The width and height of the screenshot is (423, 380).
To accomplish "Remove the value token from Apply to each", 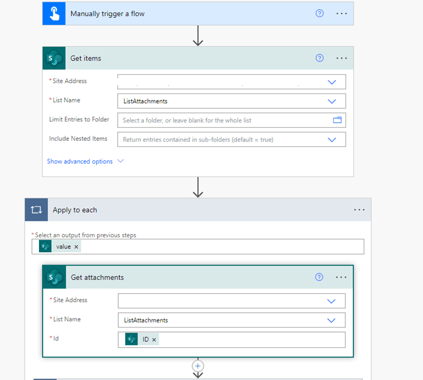I will 76,247.
